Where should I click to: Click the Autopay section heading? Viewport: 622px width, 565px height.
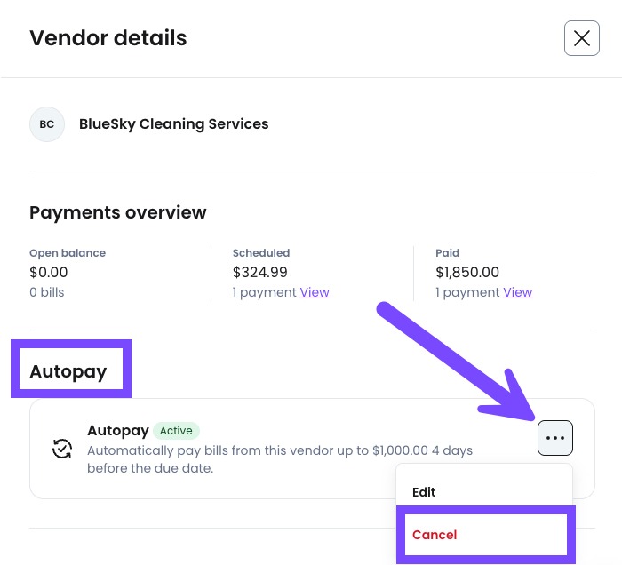tap(68, 371)
